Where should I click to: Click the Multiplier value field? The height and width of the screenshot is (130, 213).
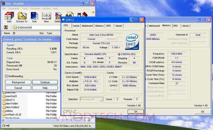point(90,81)
